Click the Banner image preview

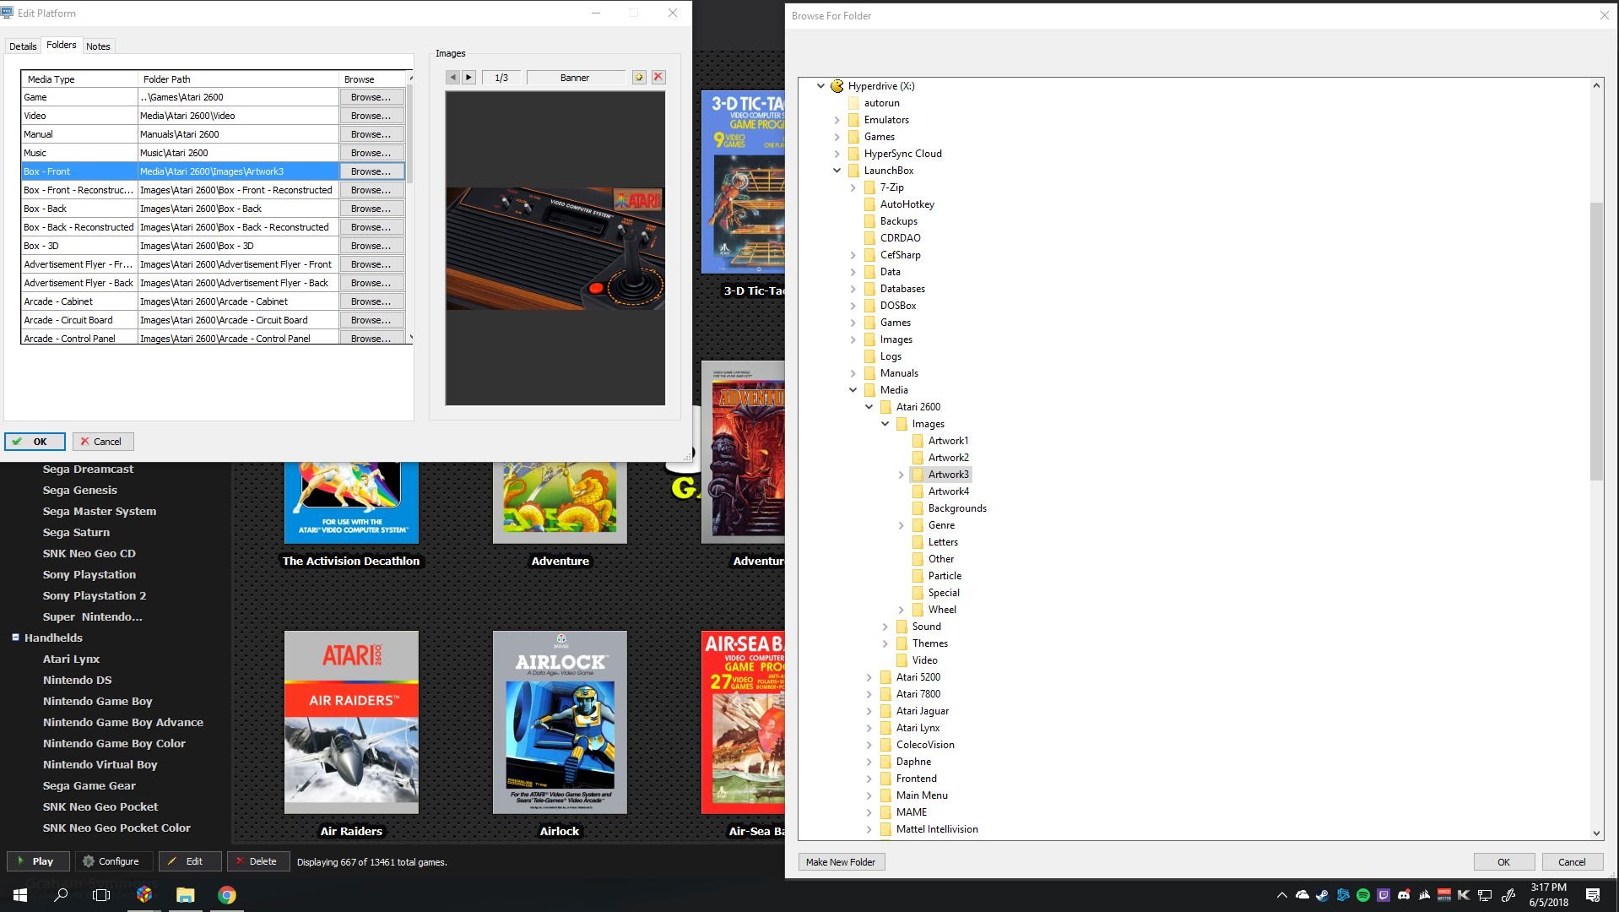click(555, 248)
